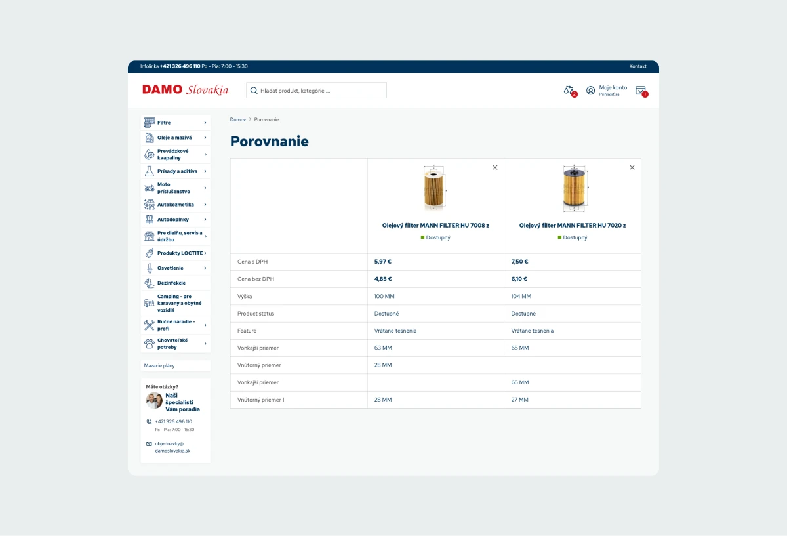Click the phone icon in contact box

click(x=149, y=422)
